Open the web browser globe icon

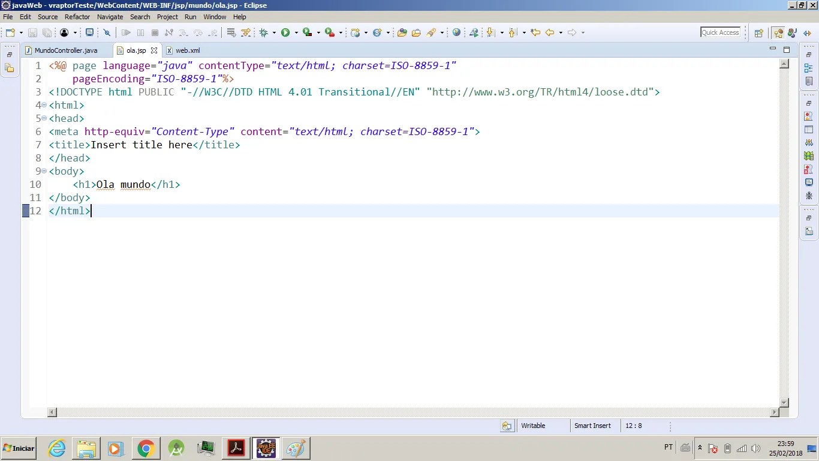tap(456, 32)
